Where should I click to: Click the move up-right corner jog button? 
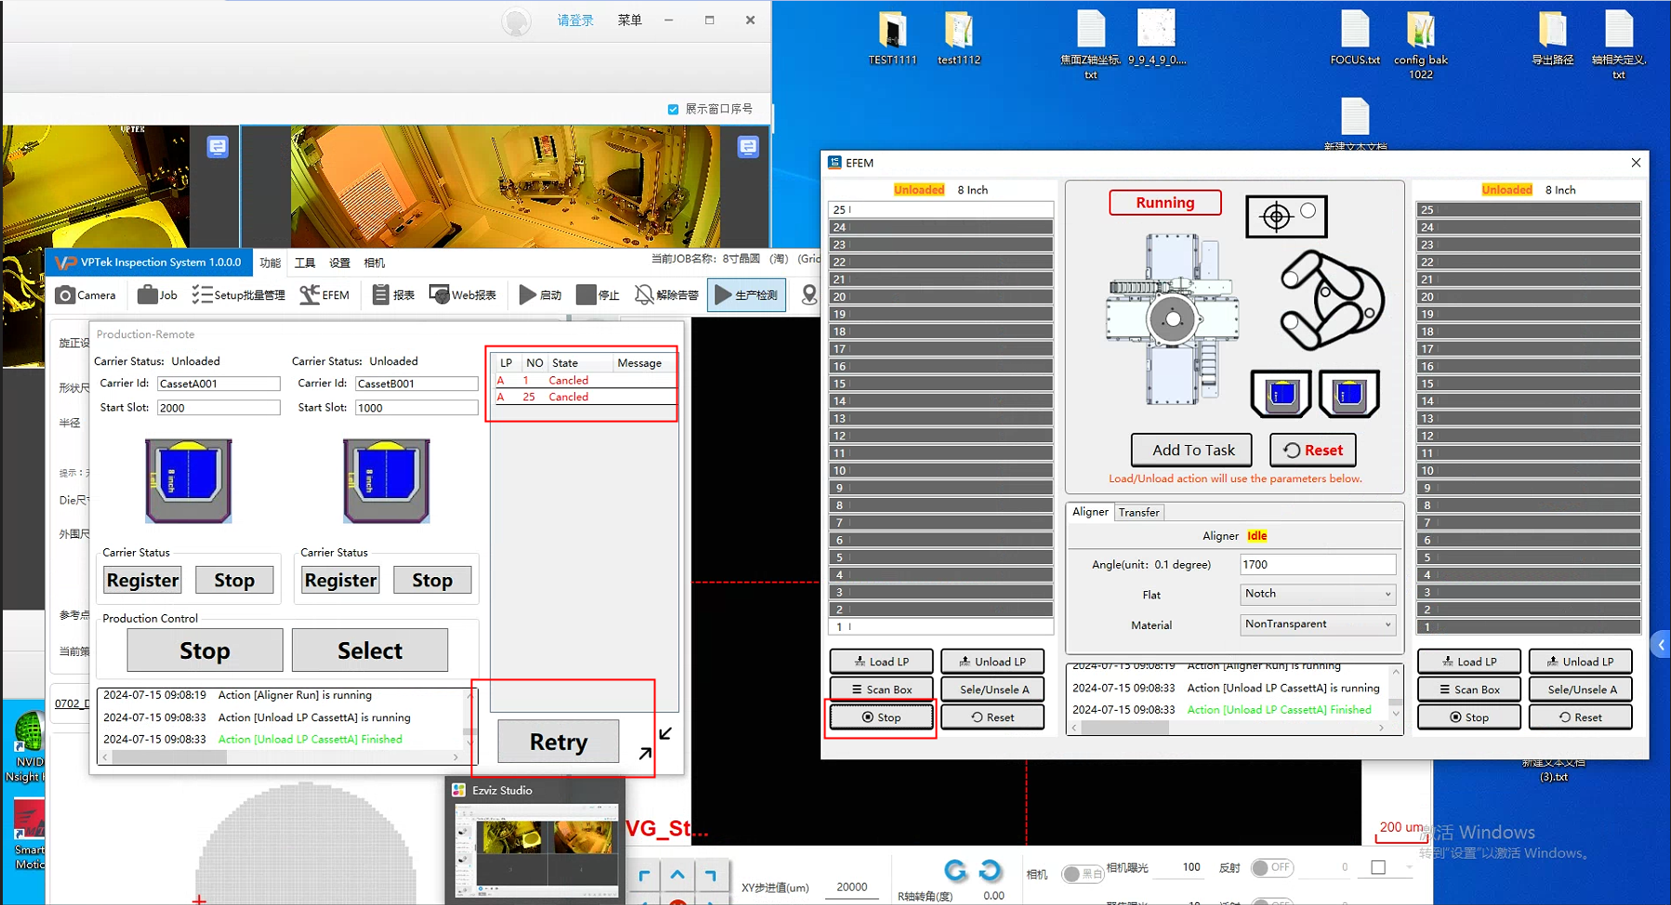tap(711, 875)
